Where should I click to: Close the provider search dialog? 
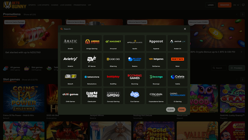pyautogui.click(x=185, y=29)
